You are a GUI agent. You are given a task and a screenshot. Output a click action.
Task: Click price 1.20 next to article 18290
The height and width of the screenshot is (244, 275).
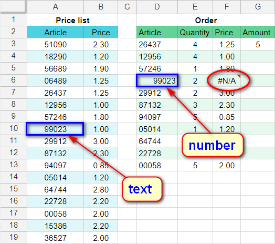coord(101,56)
